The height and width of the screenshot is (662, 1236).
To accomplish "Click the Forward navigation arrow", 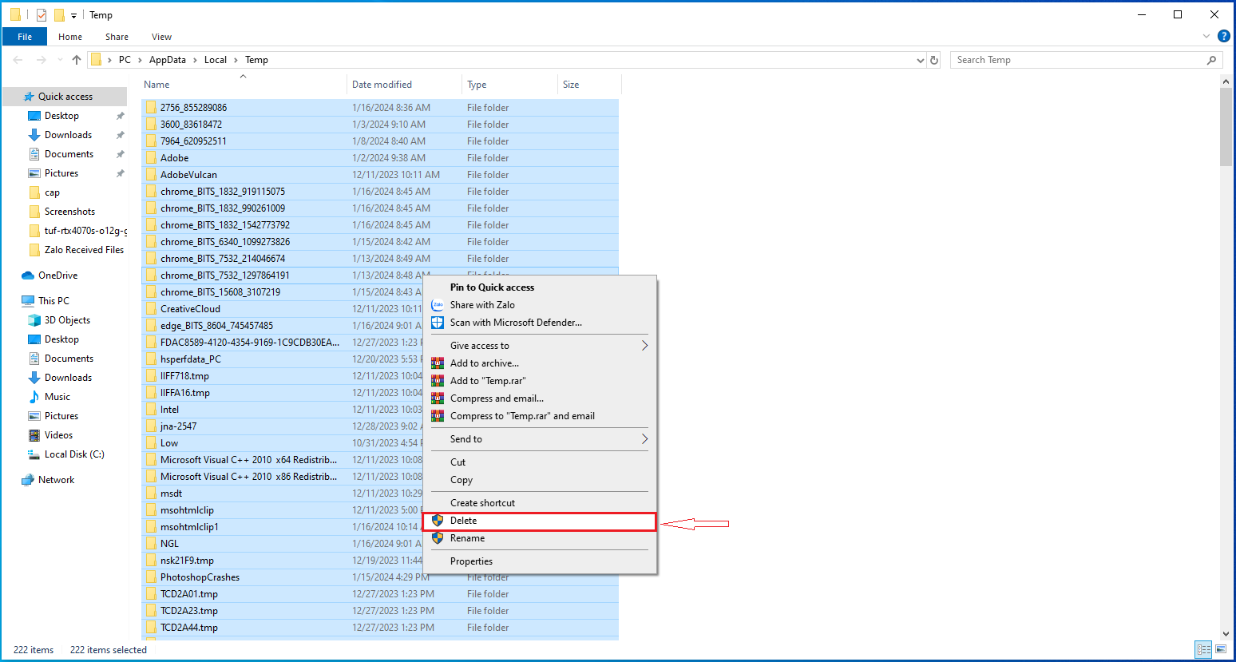I will point(42,60).
